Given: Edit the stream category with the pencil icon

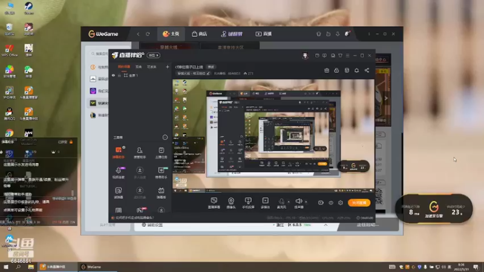Looking at the screenshot, I should [208, 73].
